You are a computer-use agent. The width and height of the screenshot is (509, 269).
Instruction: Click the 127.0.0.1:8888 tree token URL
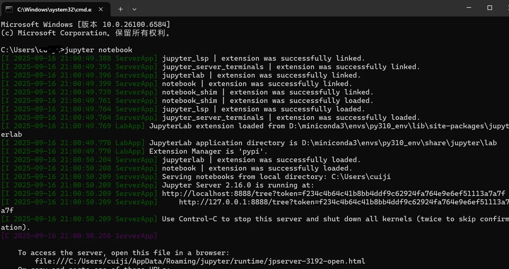344,202
